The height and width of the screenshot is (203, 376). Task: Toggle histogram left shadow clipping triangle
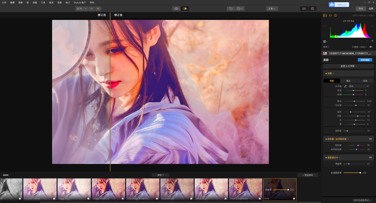pyautogui.click(x=325, y=26)
